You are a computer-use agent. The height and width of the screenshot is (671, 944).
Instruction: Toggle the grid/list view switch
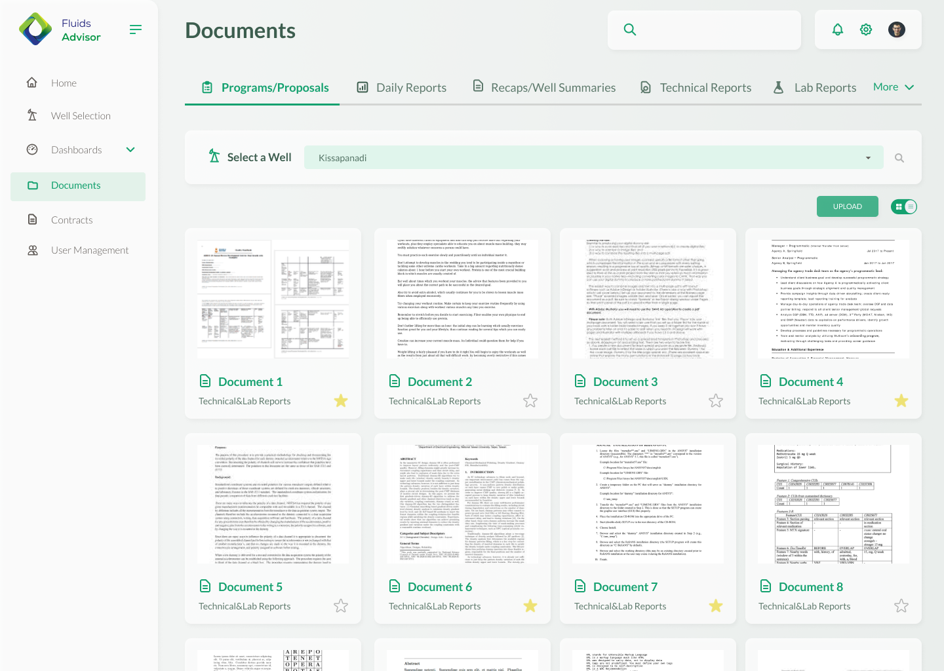[904, 207]
